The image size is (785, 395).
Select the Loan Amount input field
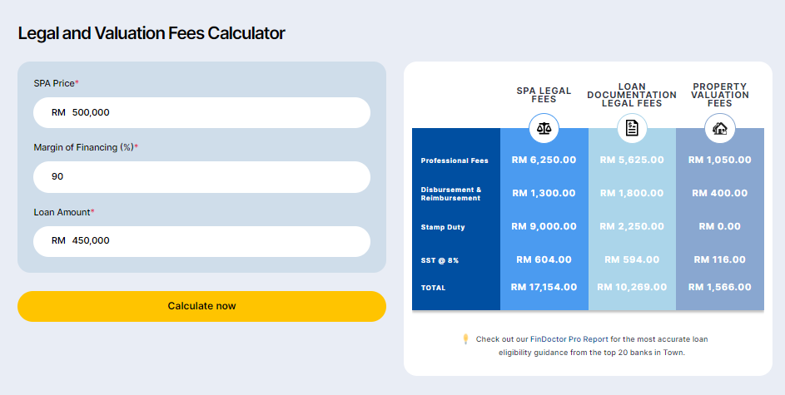tap(202, 241)
